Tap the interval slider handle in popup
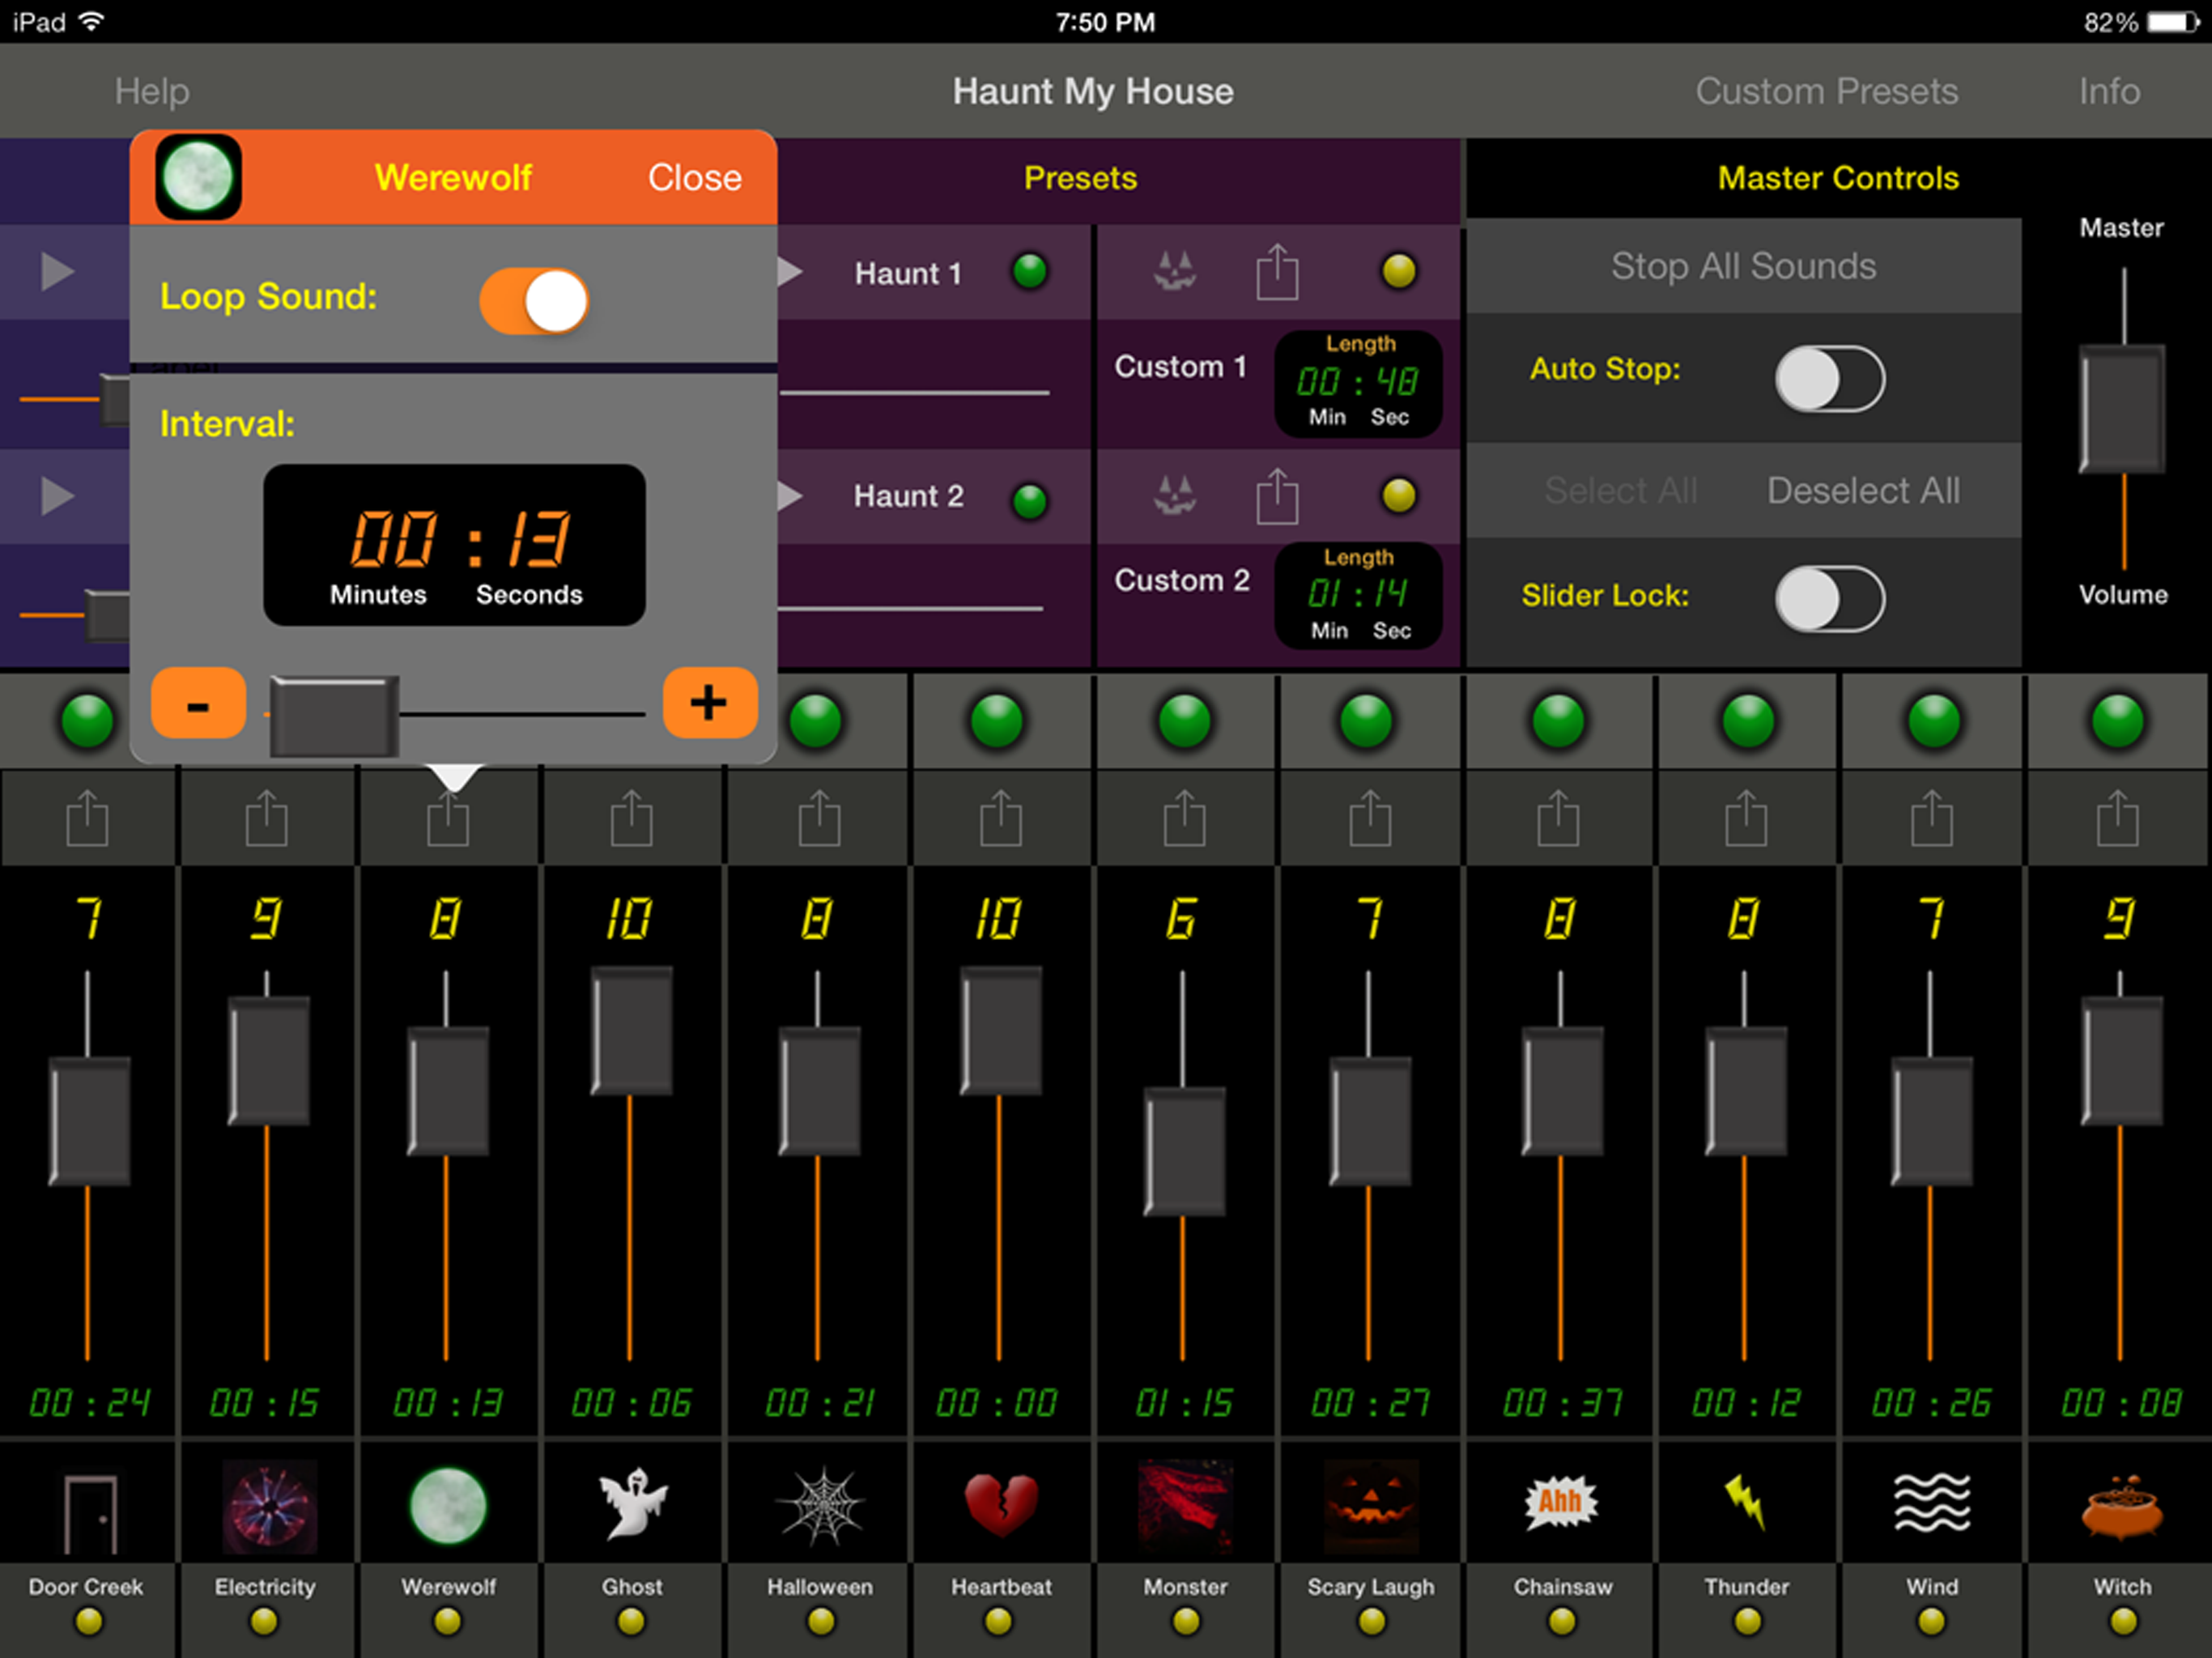This screenshot has height=1658, width=2212. tap(334, 716)
